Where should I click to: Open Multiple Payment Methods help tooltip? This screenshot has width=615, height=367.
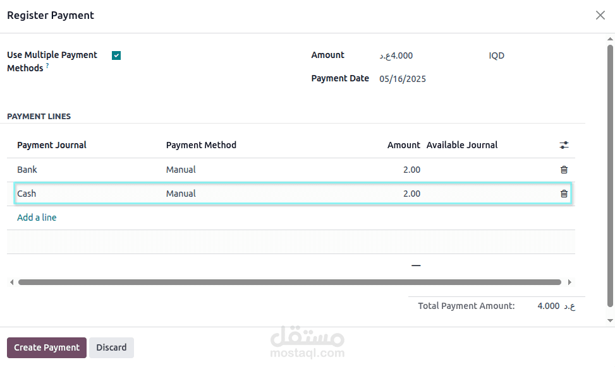(47, 66)
